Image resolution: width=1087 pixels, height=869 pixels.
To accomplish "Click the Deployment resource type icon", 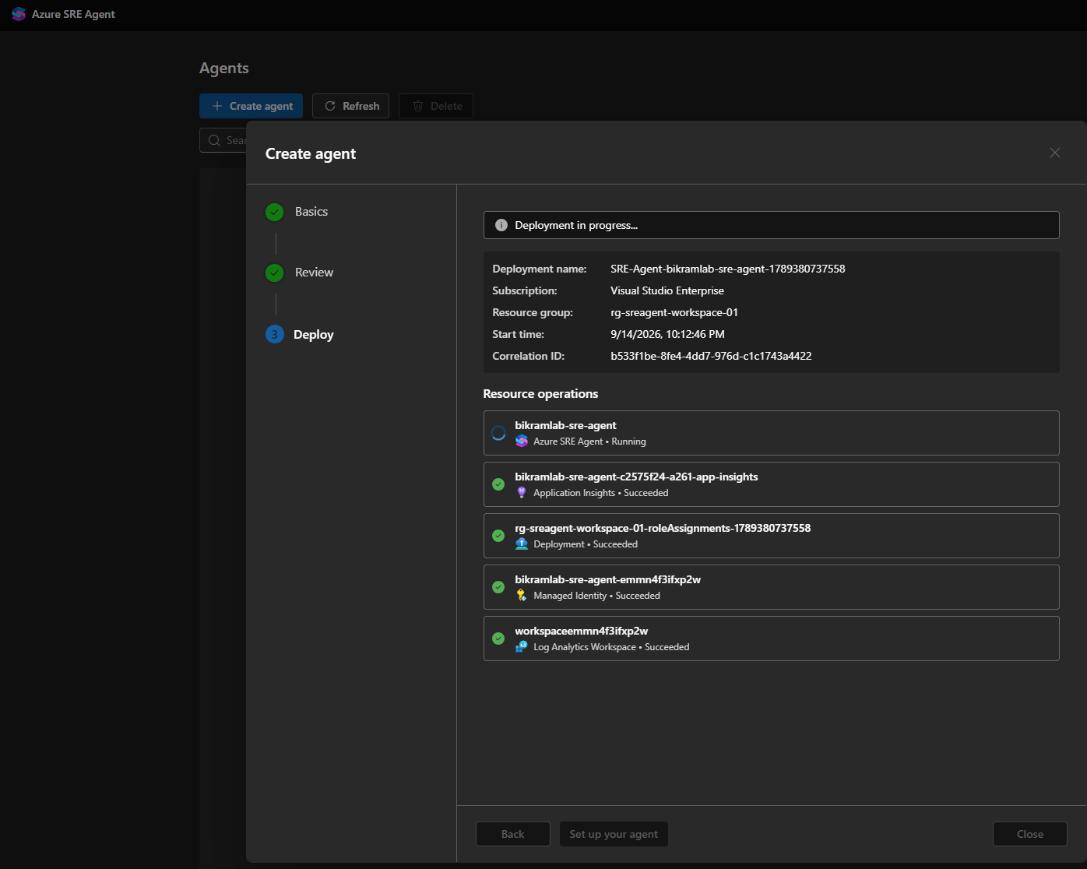I will point(522,544).
